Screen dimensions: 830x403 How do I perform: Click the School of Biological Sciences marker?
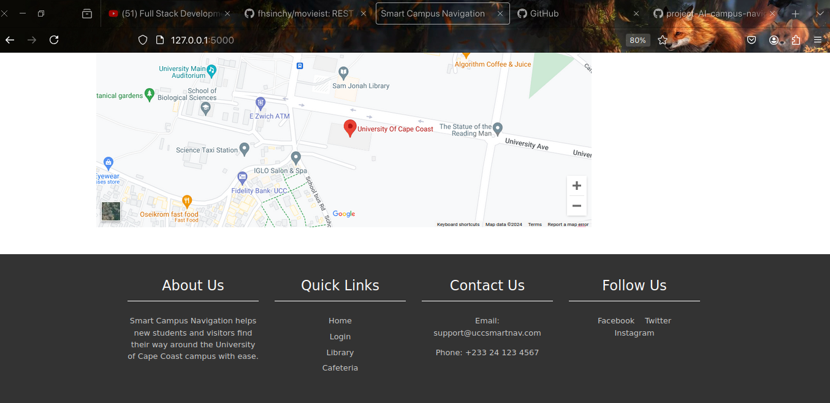[x=205, y=109]
